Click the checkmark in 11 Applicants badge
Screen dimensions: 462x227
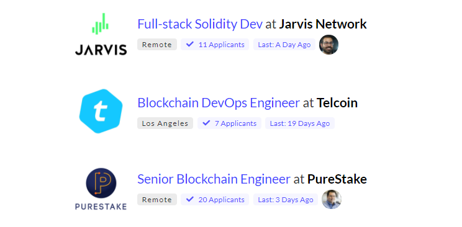click(190, 44)
